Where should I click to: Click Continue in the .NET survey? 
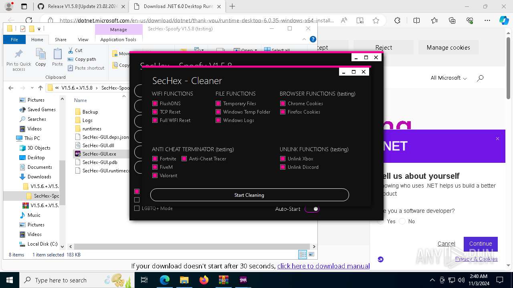[x=481, y=244]
